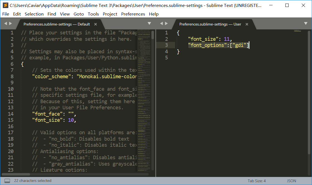The height and width of the screenshot is (185, 312).
Task: Close the User settings tab
Action: (247, 24)
